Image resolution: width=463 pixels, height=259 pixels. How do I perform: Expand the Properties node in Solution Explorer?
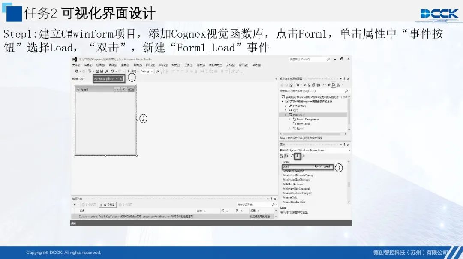click(x=286, y=105)
